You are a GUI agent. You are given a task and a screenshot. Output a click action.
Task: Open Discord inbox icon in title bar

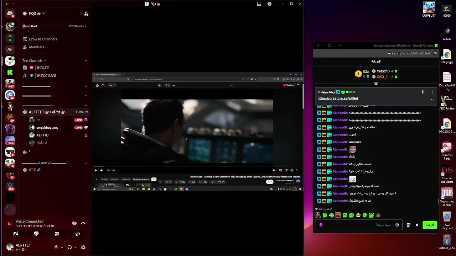259,4
